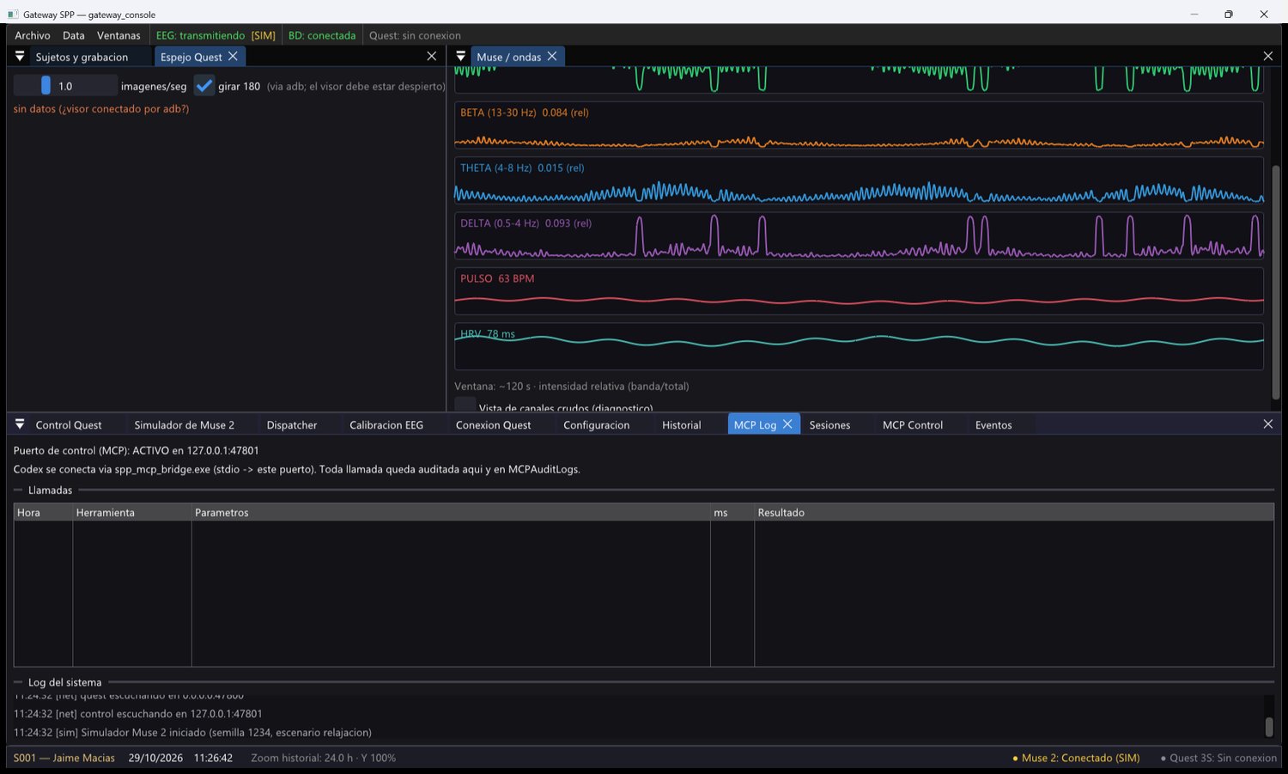Show the Historial tab
Image resolution: width=1288 pixels, height=774 pixels.
click(682, 425)
